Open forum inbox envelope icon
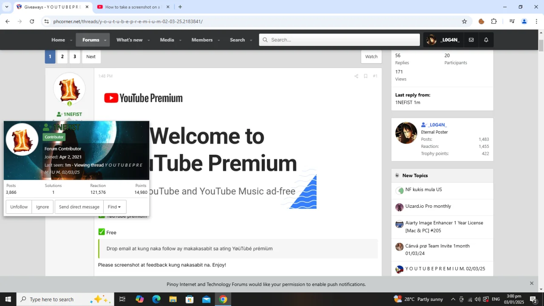 (471, 40)
